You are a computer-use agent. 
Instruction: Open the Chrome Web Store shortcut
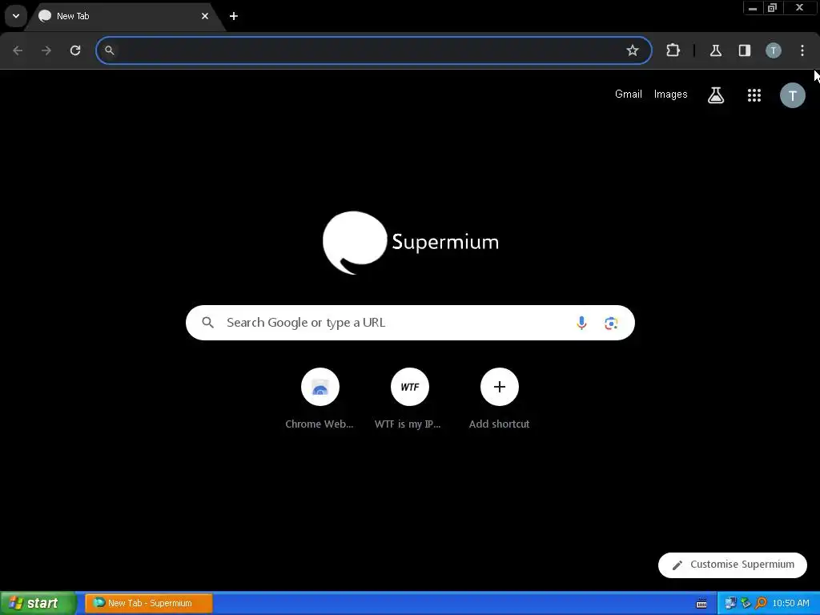(320, 399)
